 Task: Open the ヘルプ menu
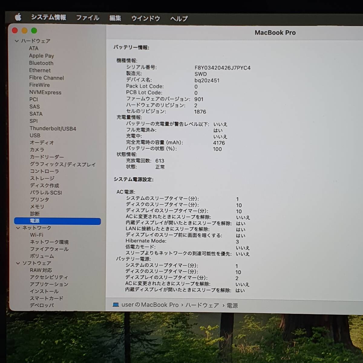(x=179, y=19)
